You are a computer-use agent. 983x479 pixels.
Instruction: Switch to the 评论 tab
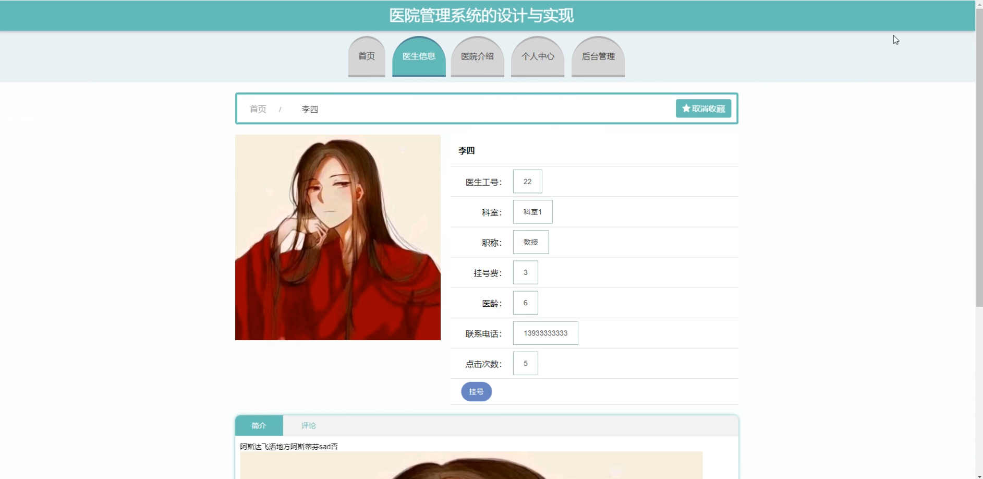tap(309, 426)
